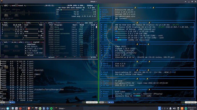This screenshot has width=197, height=110.
Task: Click the select option below the process list
Action: (51, 57)
